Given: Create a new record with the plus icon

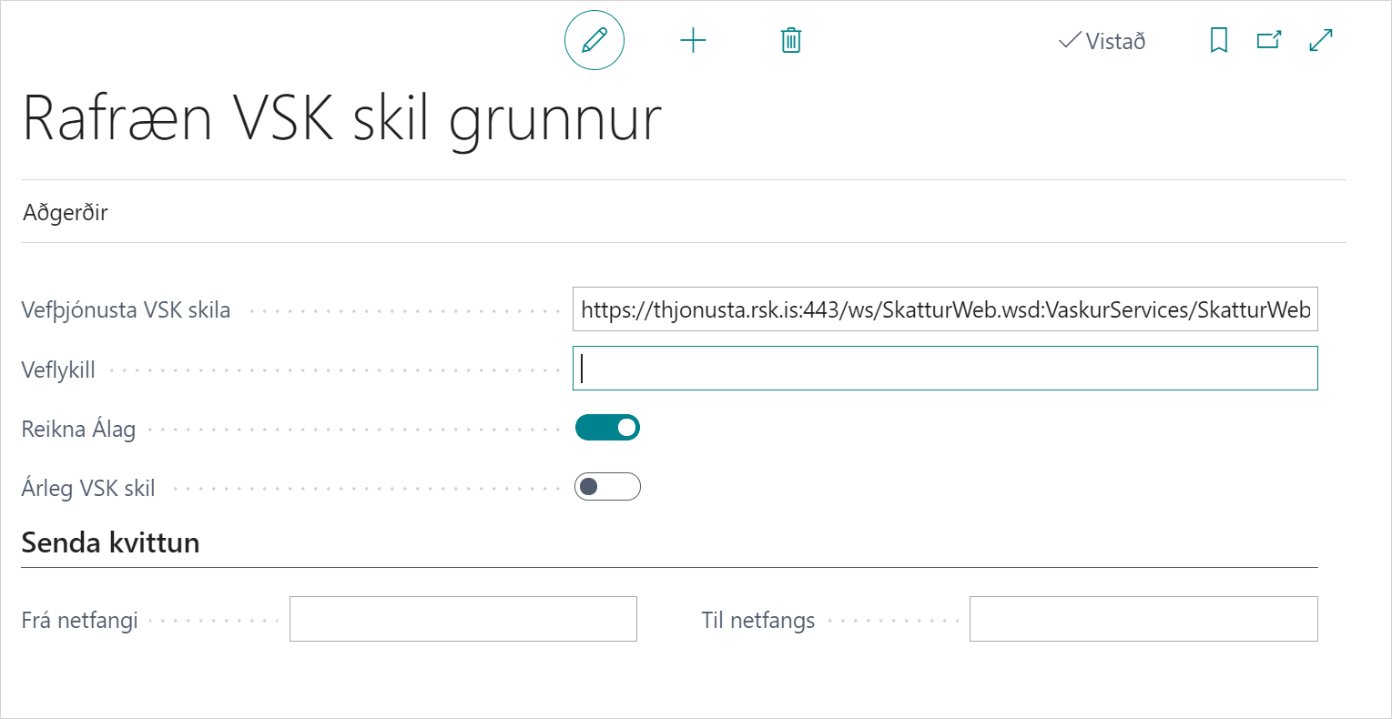Looking at the screenshot, I should coord(693,41).
